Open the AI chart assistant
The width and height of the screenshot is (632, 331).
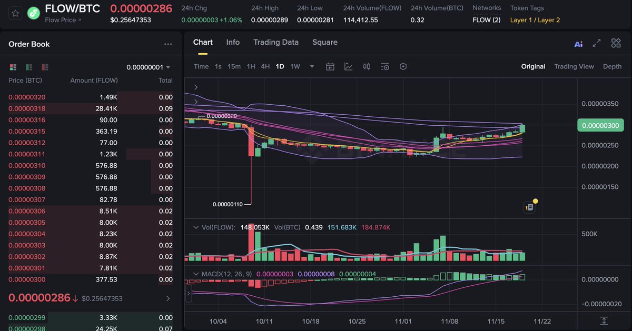[x=578, y=44]
